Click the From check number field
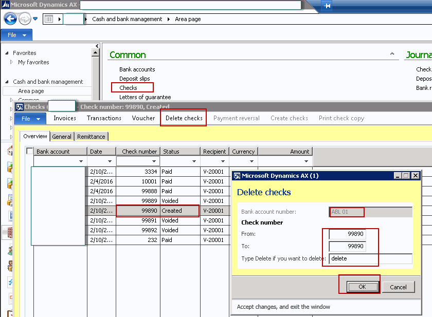 pyautogui.click(x=348, y=234)
